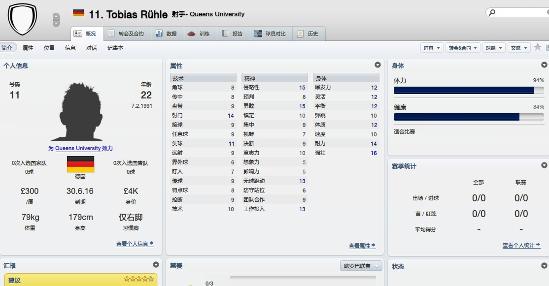549x286 pixels.
Task: Open the 属性 panel options arrow
Action: [377, 65]
